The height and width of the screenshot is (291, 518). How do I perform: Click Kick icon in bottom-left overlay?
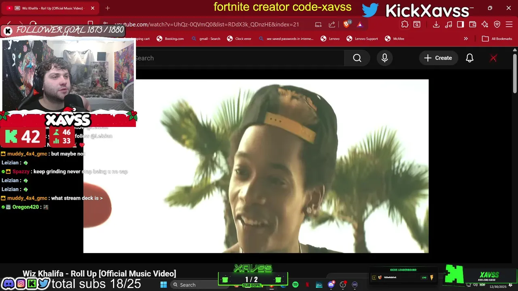(32, 284)
